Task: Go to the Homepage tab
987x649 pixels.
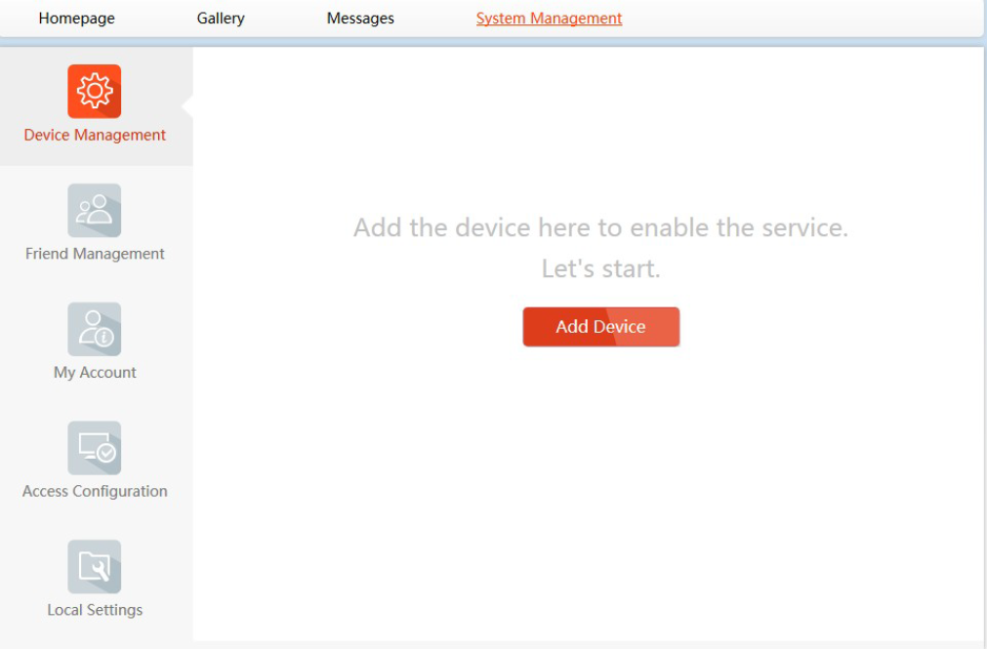Action: coord(76,19)
